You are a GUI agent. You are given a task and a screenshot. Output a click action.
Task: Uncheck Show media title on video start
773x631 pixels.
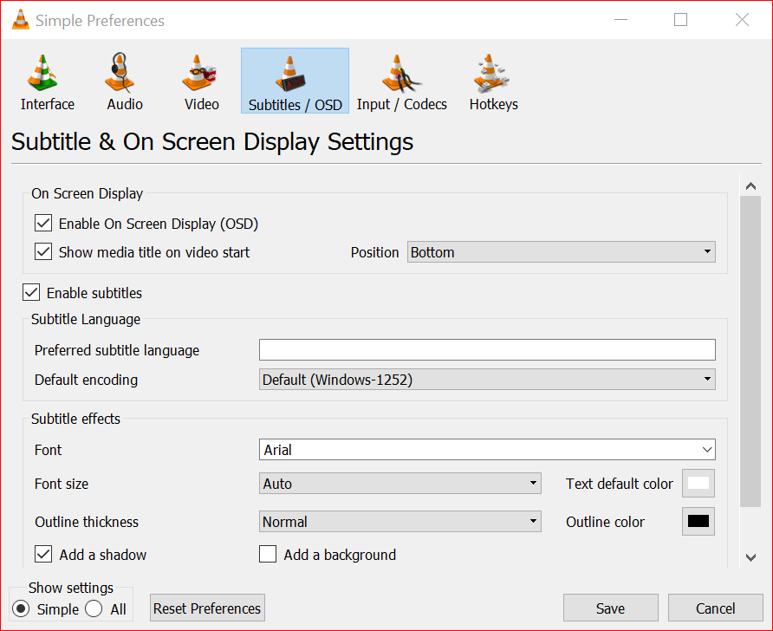tap(43, 252)
